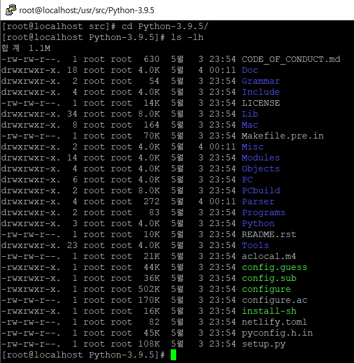Click the Parser directory name
Image resolution: width=354 pixels, height=363 pixels.
258,201
